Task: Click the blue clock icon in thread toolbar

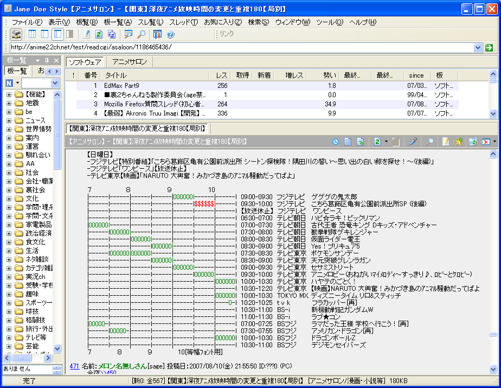Action: tap(336, 142)
